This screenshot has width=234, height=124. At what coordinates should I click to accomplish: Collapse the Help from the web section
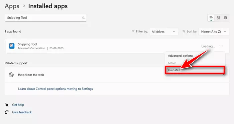[224, 75]
